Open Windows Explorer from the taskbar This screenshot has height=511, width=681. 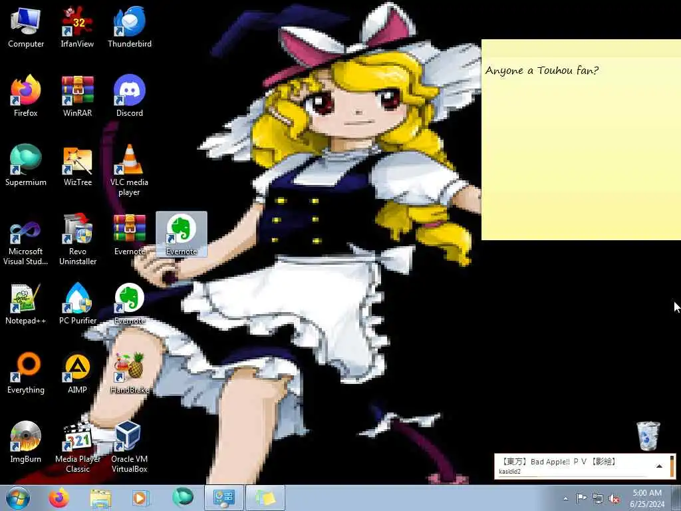coord(101,498)
